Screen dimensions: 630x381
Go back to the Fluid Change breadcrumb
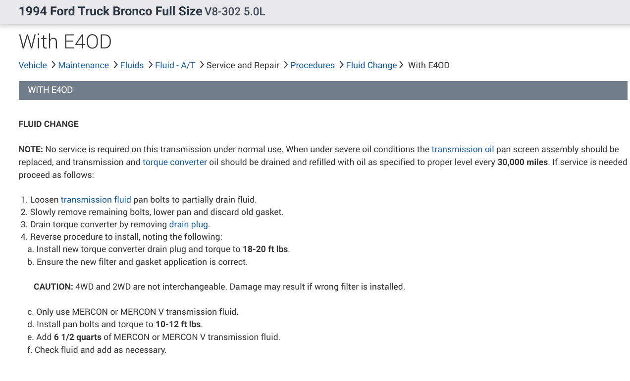pos(371,65)
